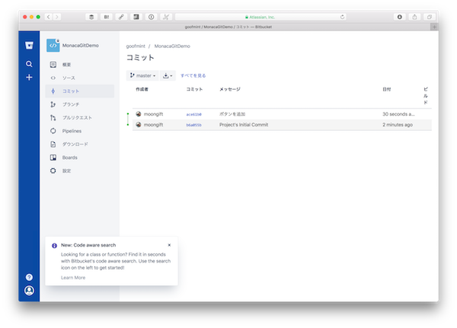457x328 pixels.
Task: Open commit hash b6a055b
Action: coord(193,125)
